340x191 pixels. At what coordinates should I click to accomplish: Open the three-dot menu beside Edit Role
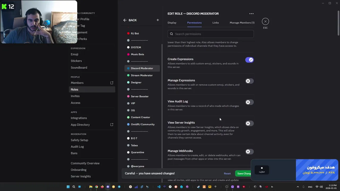251,14
